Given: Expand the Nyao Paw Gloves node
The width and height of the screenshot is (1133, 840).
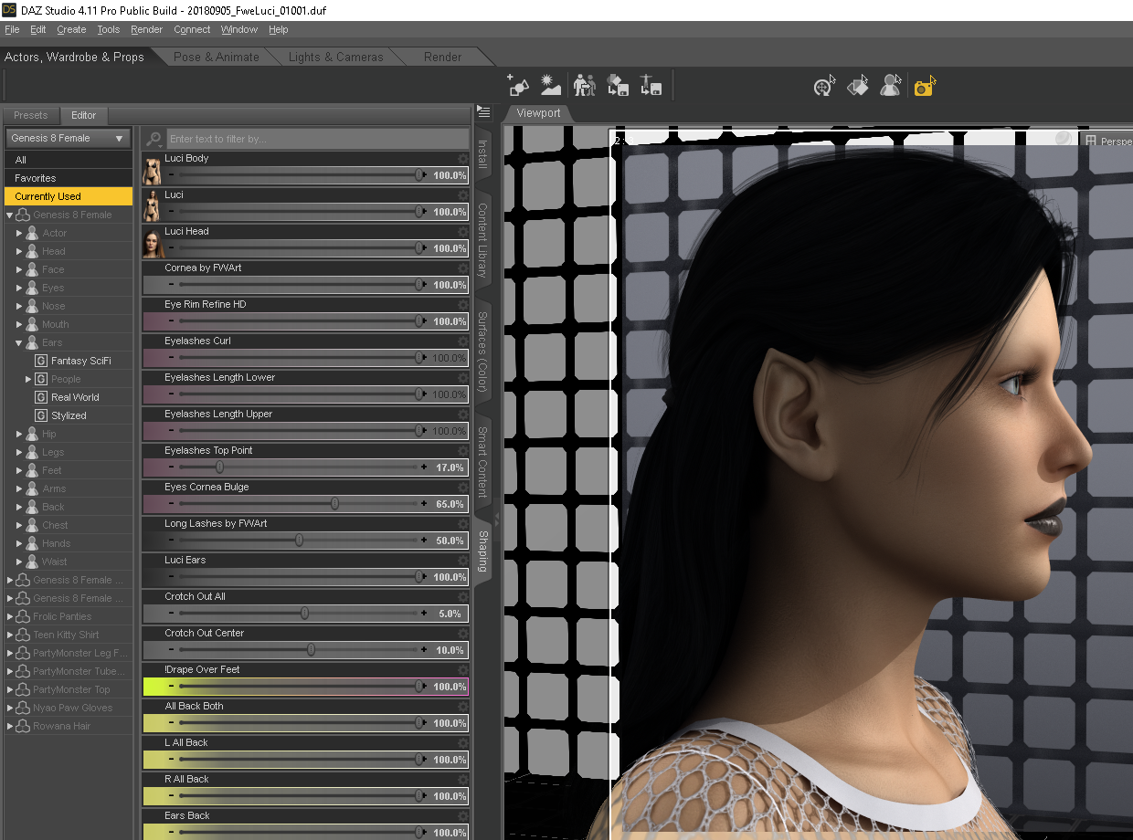Looking at the screenshot, I should [x=10, y=709].
